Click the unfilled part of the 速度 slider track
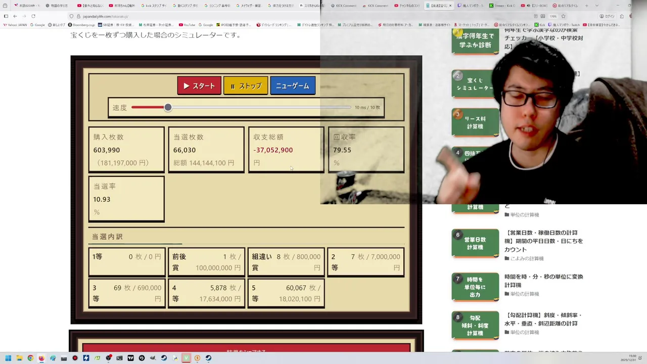 pyautogui.click(x=261, y=107)
